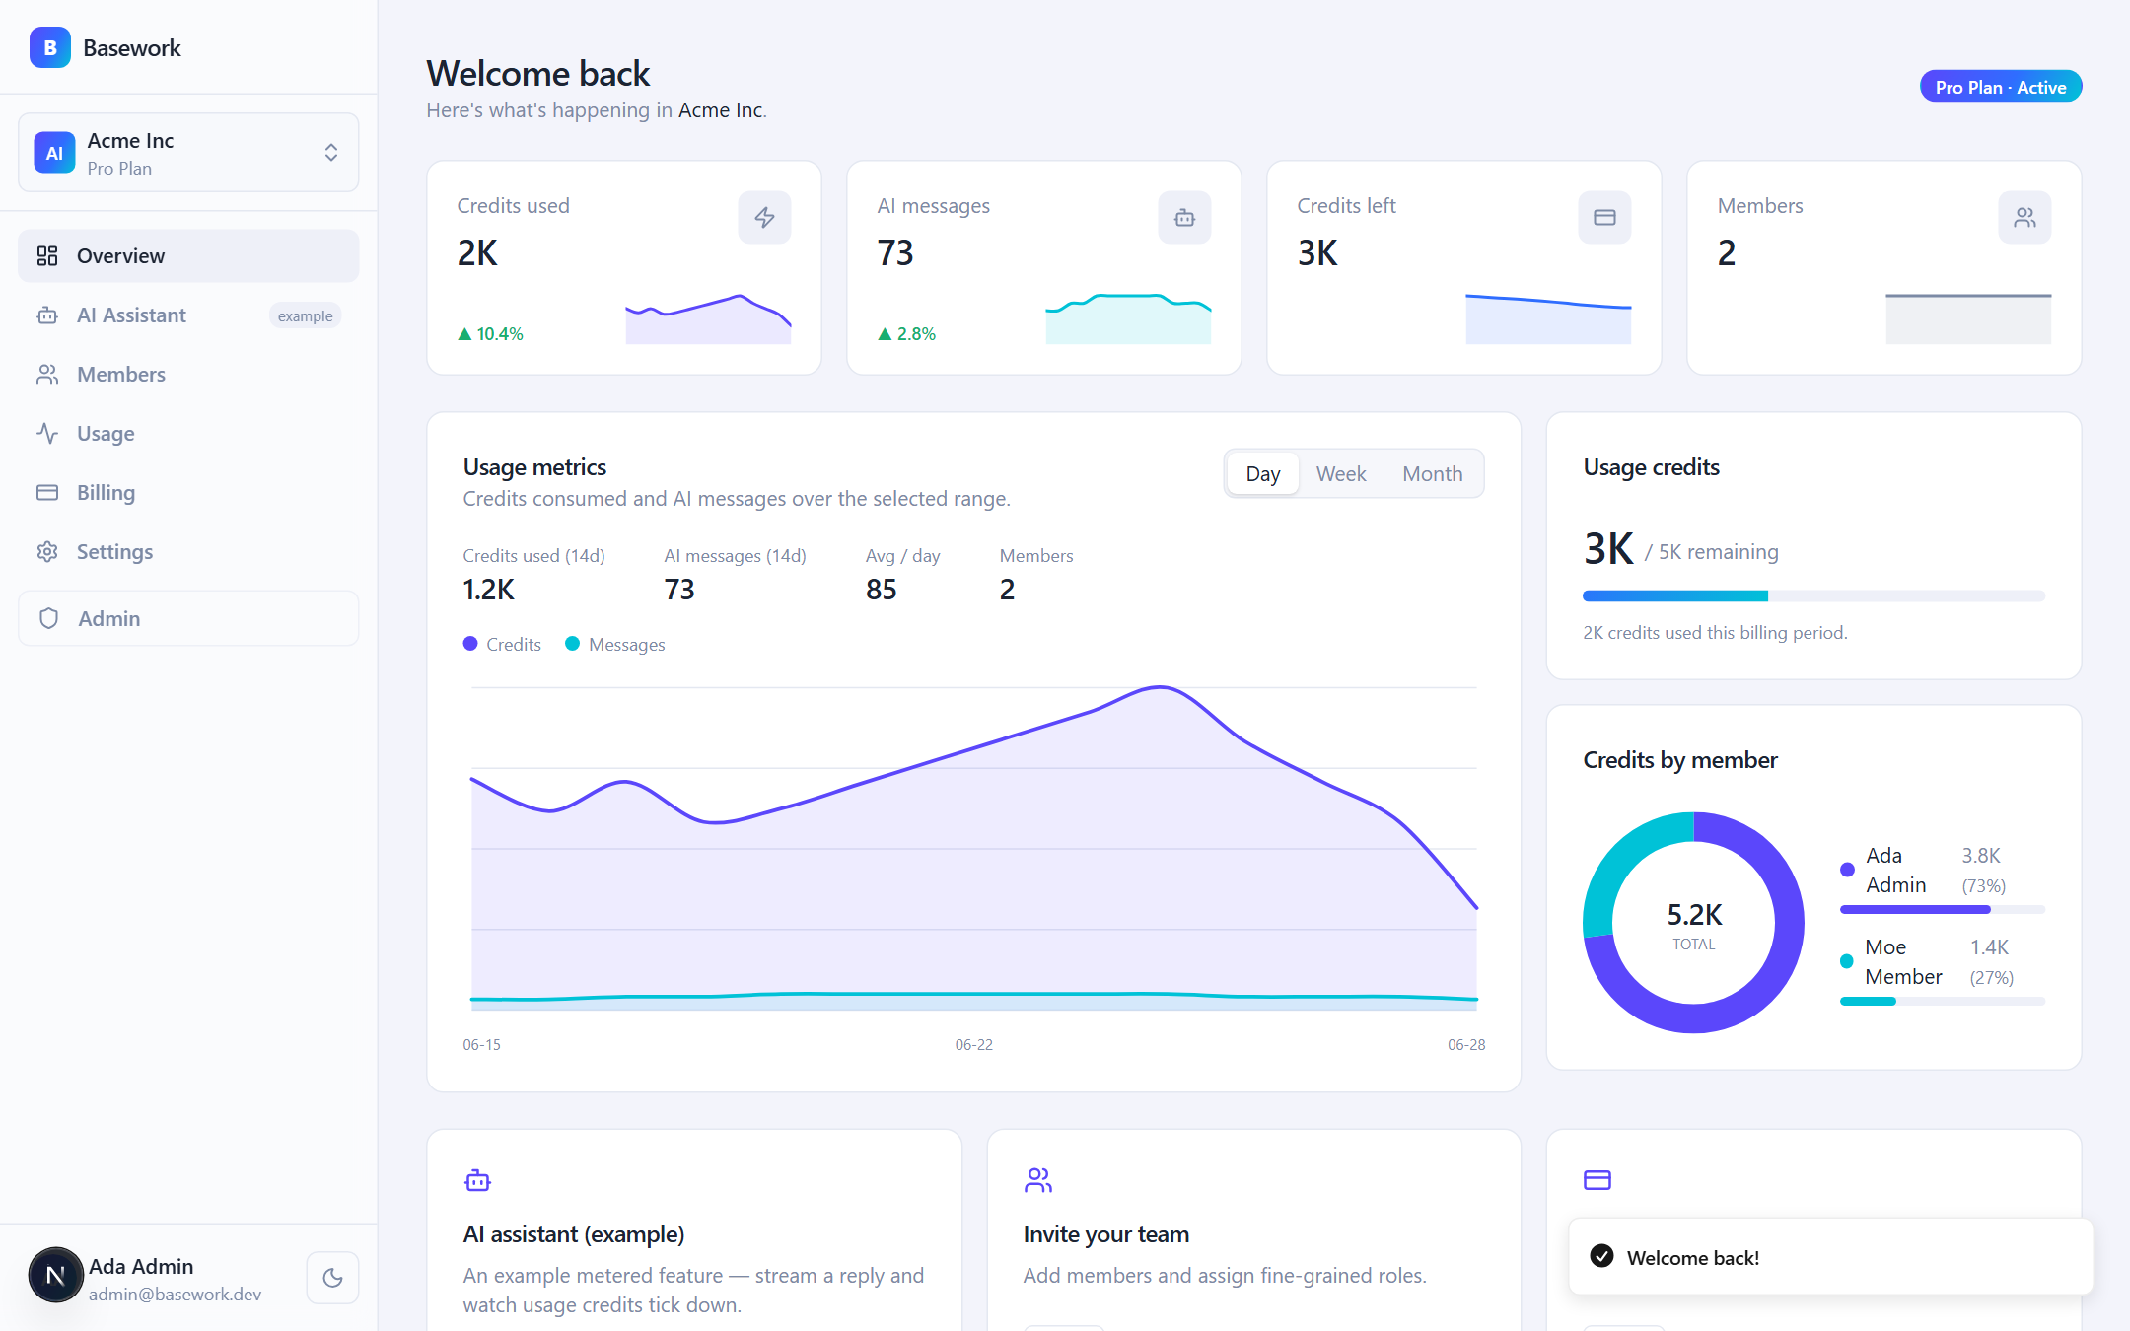Click admin@basework.dev email text
The height and width of the screenshot is (1331, 2130).
[176, 1295]
